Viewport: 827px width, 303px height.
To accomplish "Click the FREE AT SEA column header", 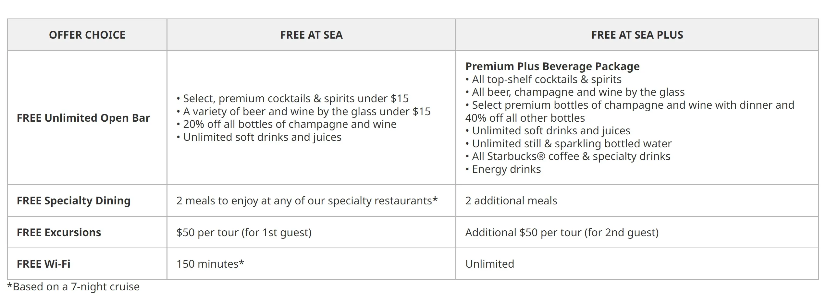I will click(x=311, y=35).
